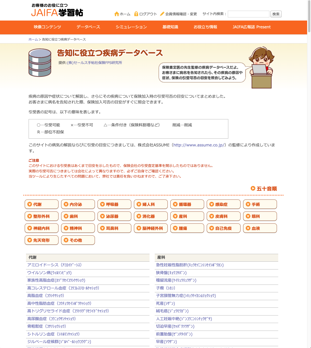The width and height of the screenshot is (311, 348).
Task: Jump to the 脳神経外科 category
Action: tap(151, 228)
